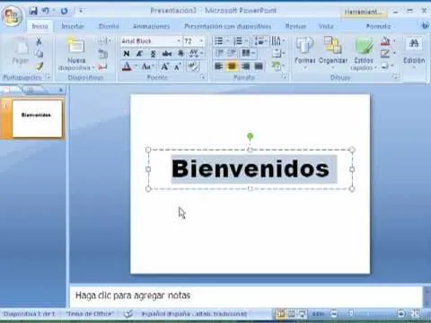The image size is (431, 323).
Task: Expand the Organizar menu
Action: coord(333,53)
